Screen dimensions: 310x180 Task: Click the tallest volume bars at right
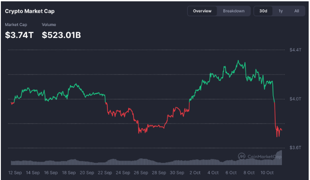(x=279, y=154)
